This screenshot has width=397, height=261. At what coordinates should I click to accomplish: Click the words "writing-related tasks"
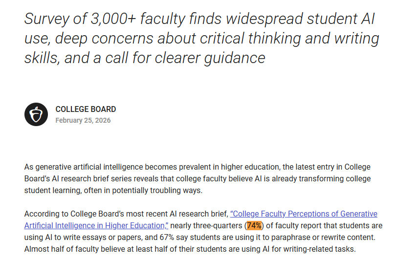point(320,249)
